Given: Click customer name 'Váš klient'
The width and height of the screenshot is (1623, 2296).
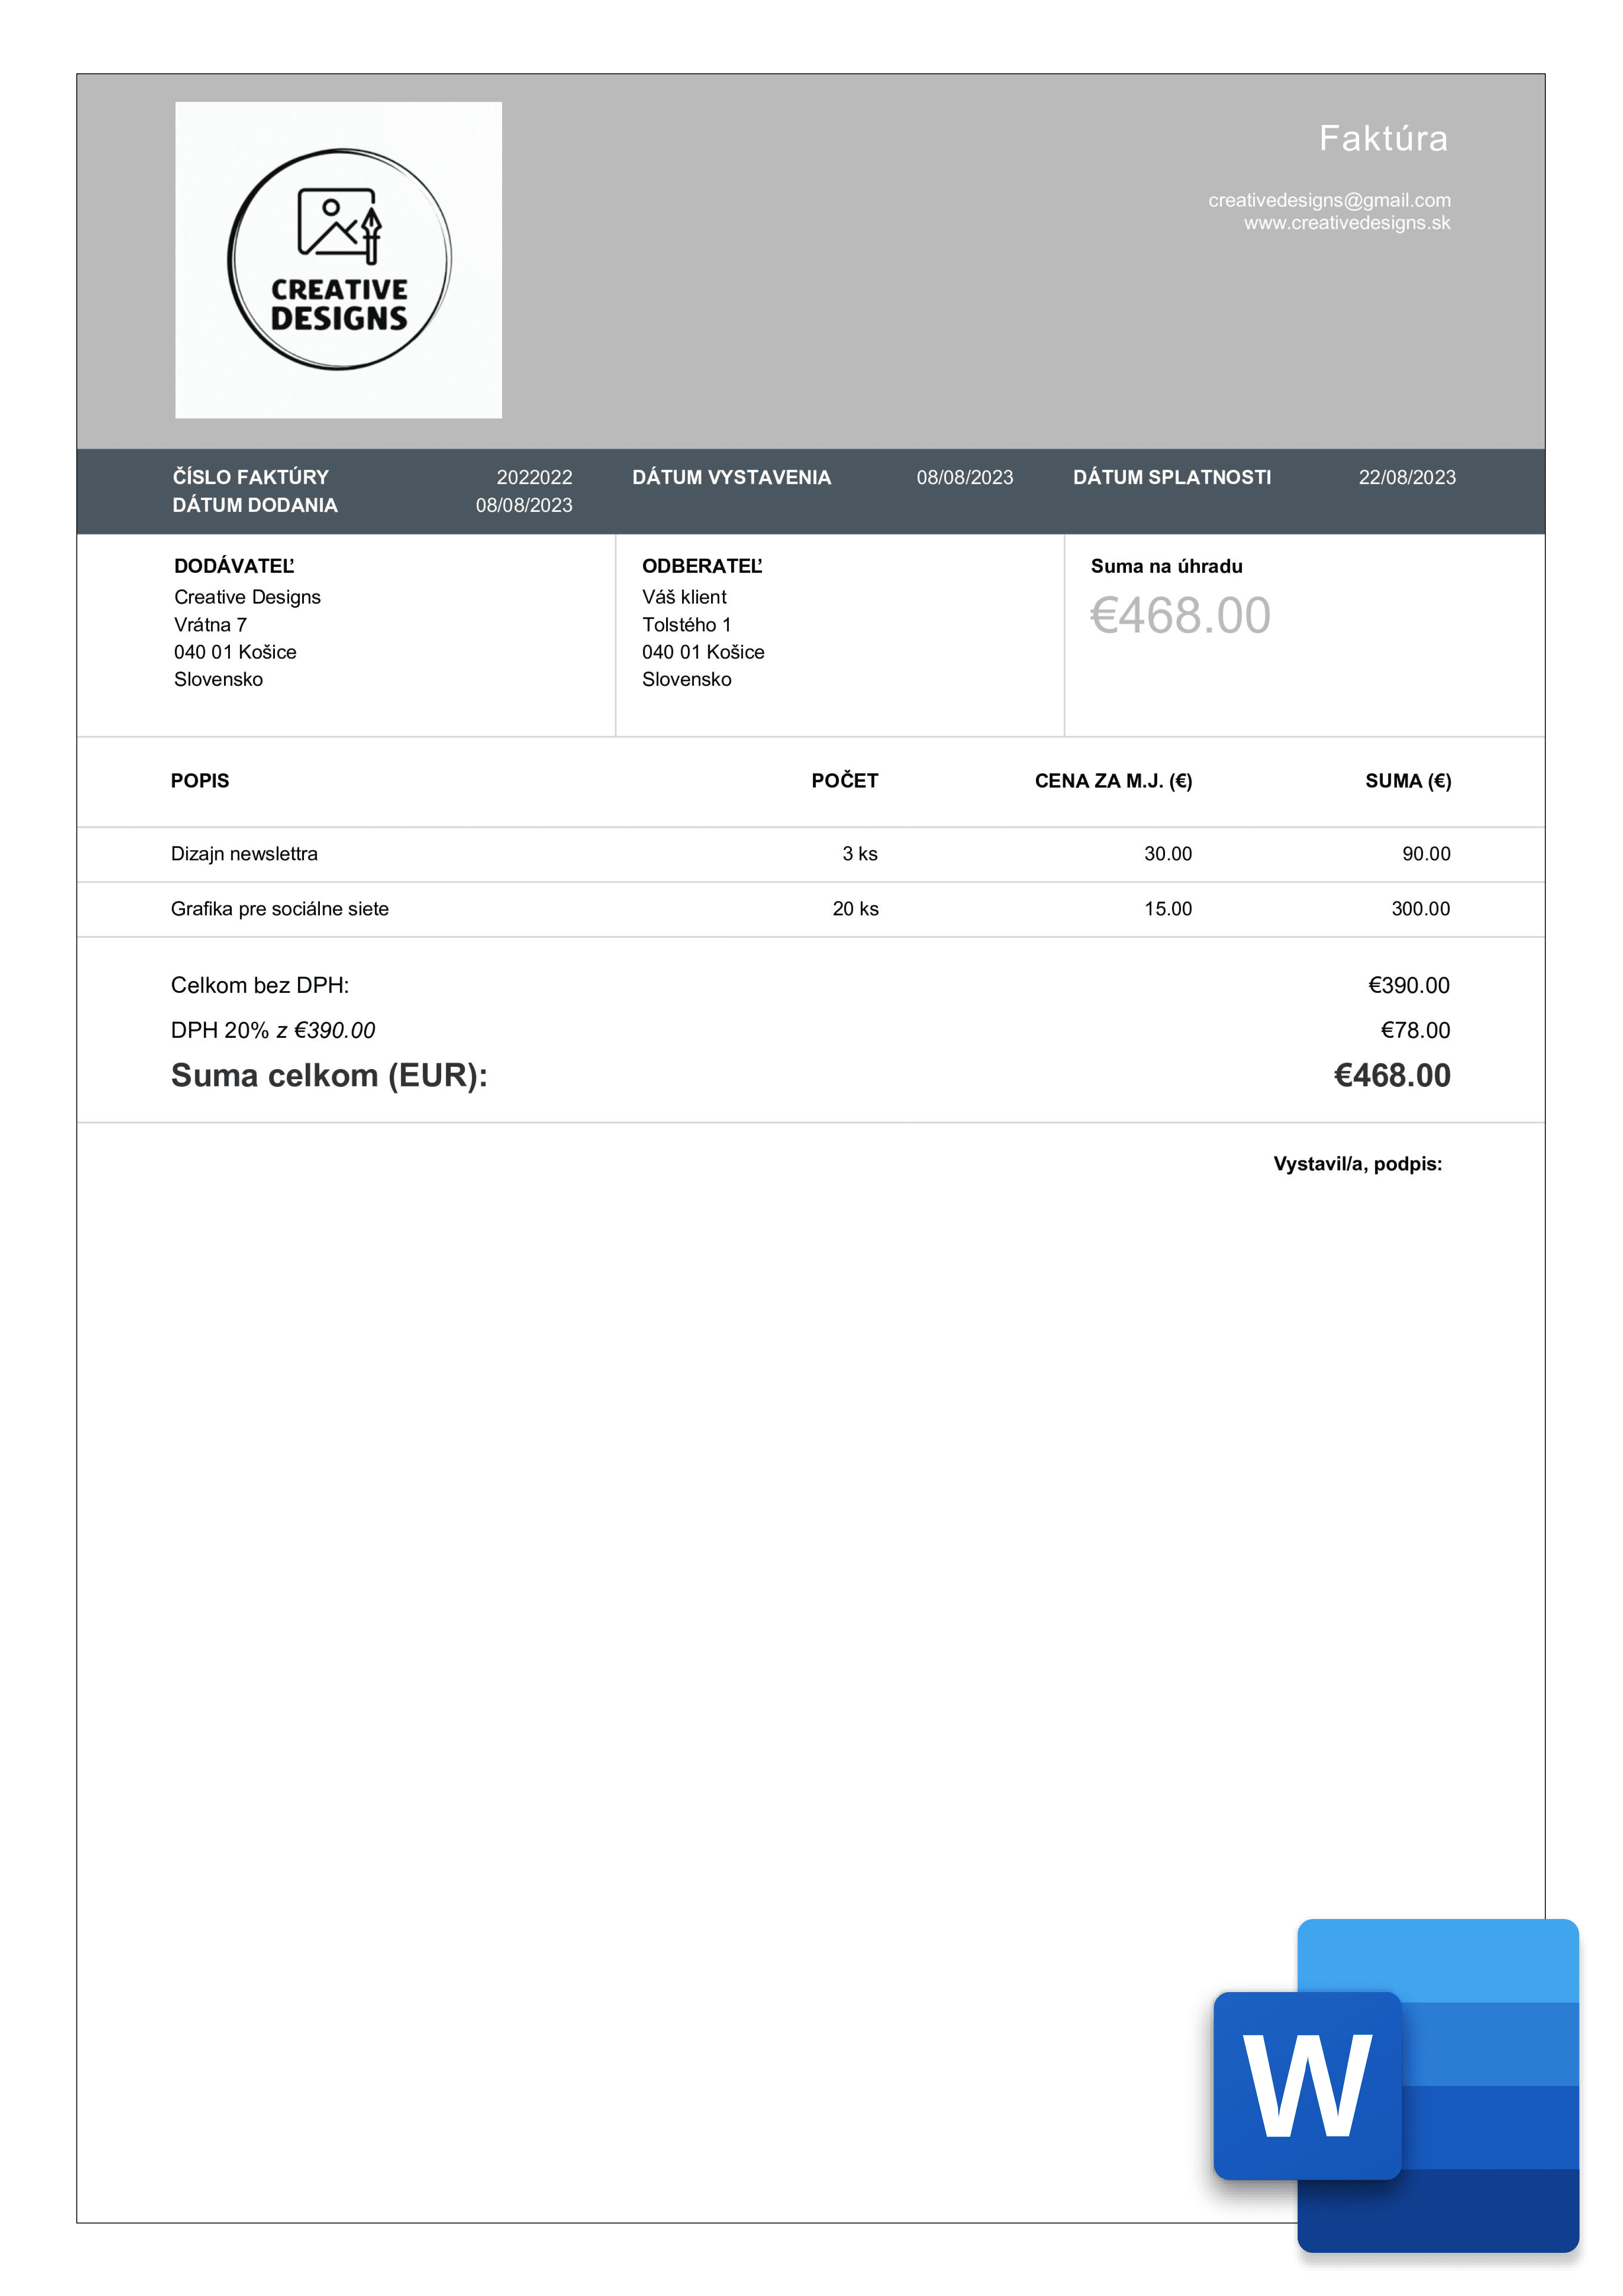Looking at the screenshot, I should (x=684, y=597).
